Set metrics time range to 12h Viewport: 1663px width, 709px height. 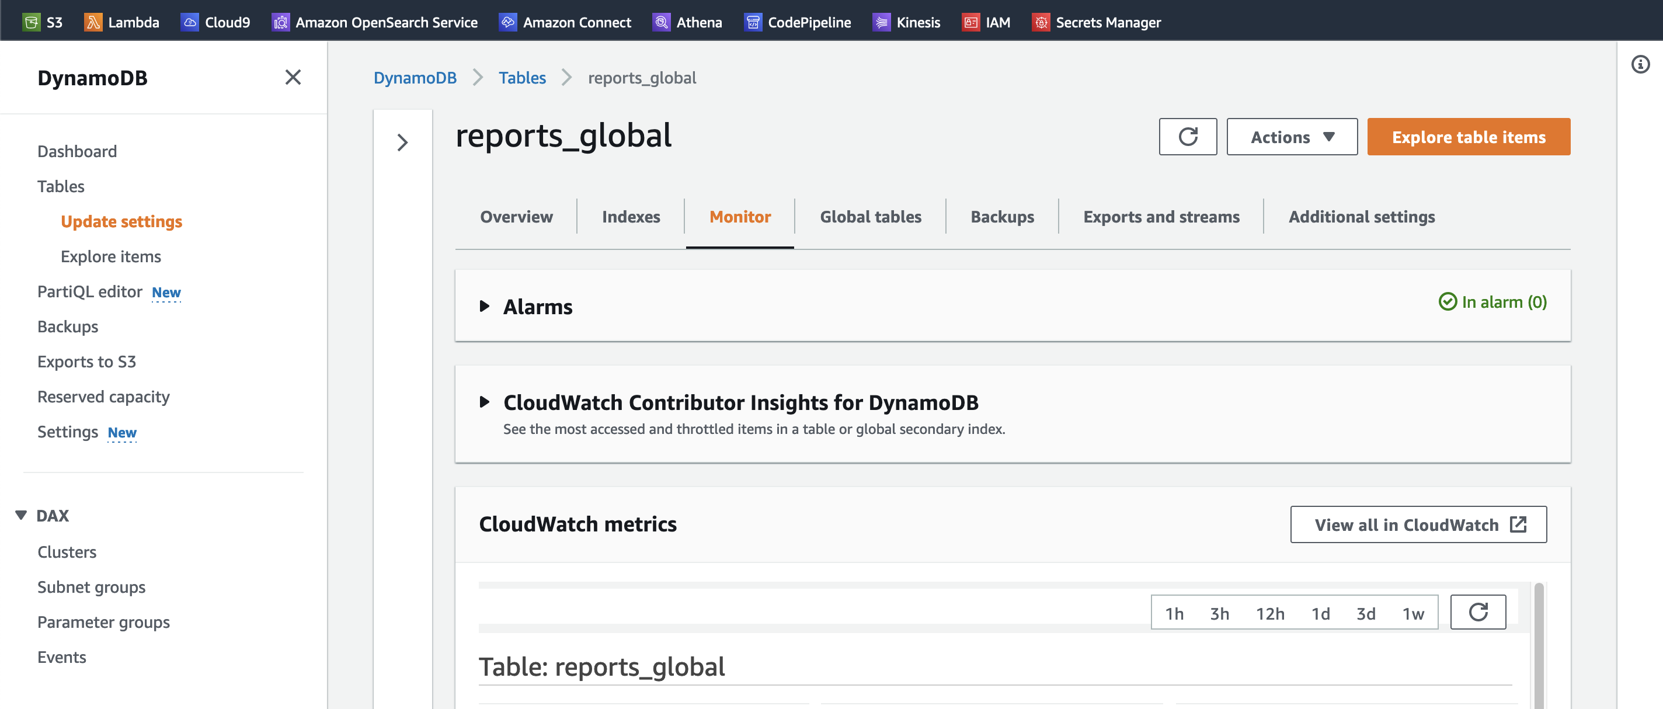pyautogui.click(x=1270, y=613)
